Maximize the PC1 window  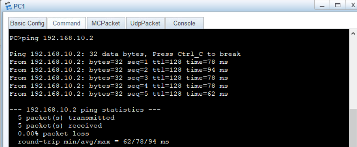point(338,5)
